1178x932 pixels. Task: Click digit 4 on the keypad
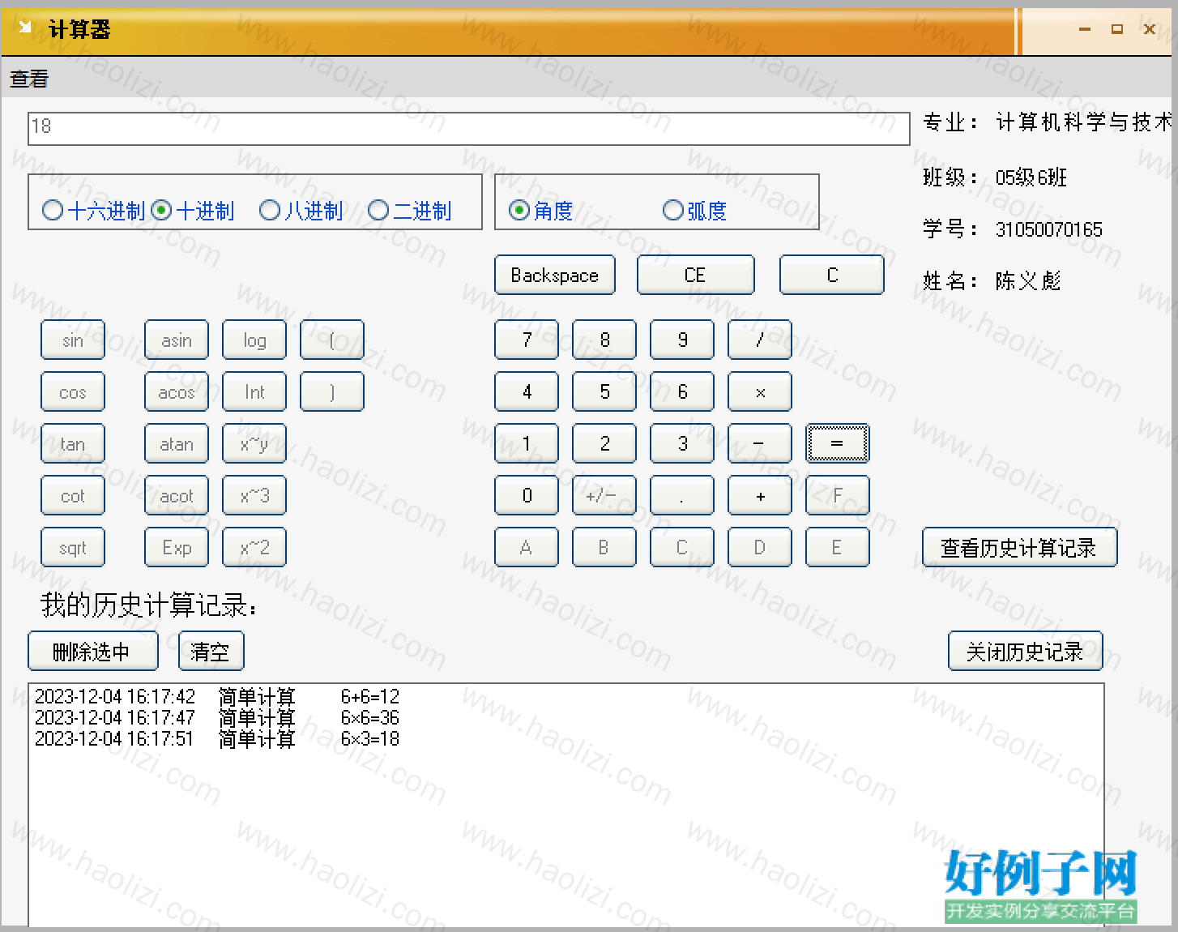527,391
